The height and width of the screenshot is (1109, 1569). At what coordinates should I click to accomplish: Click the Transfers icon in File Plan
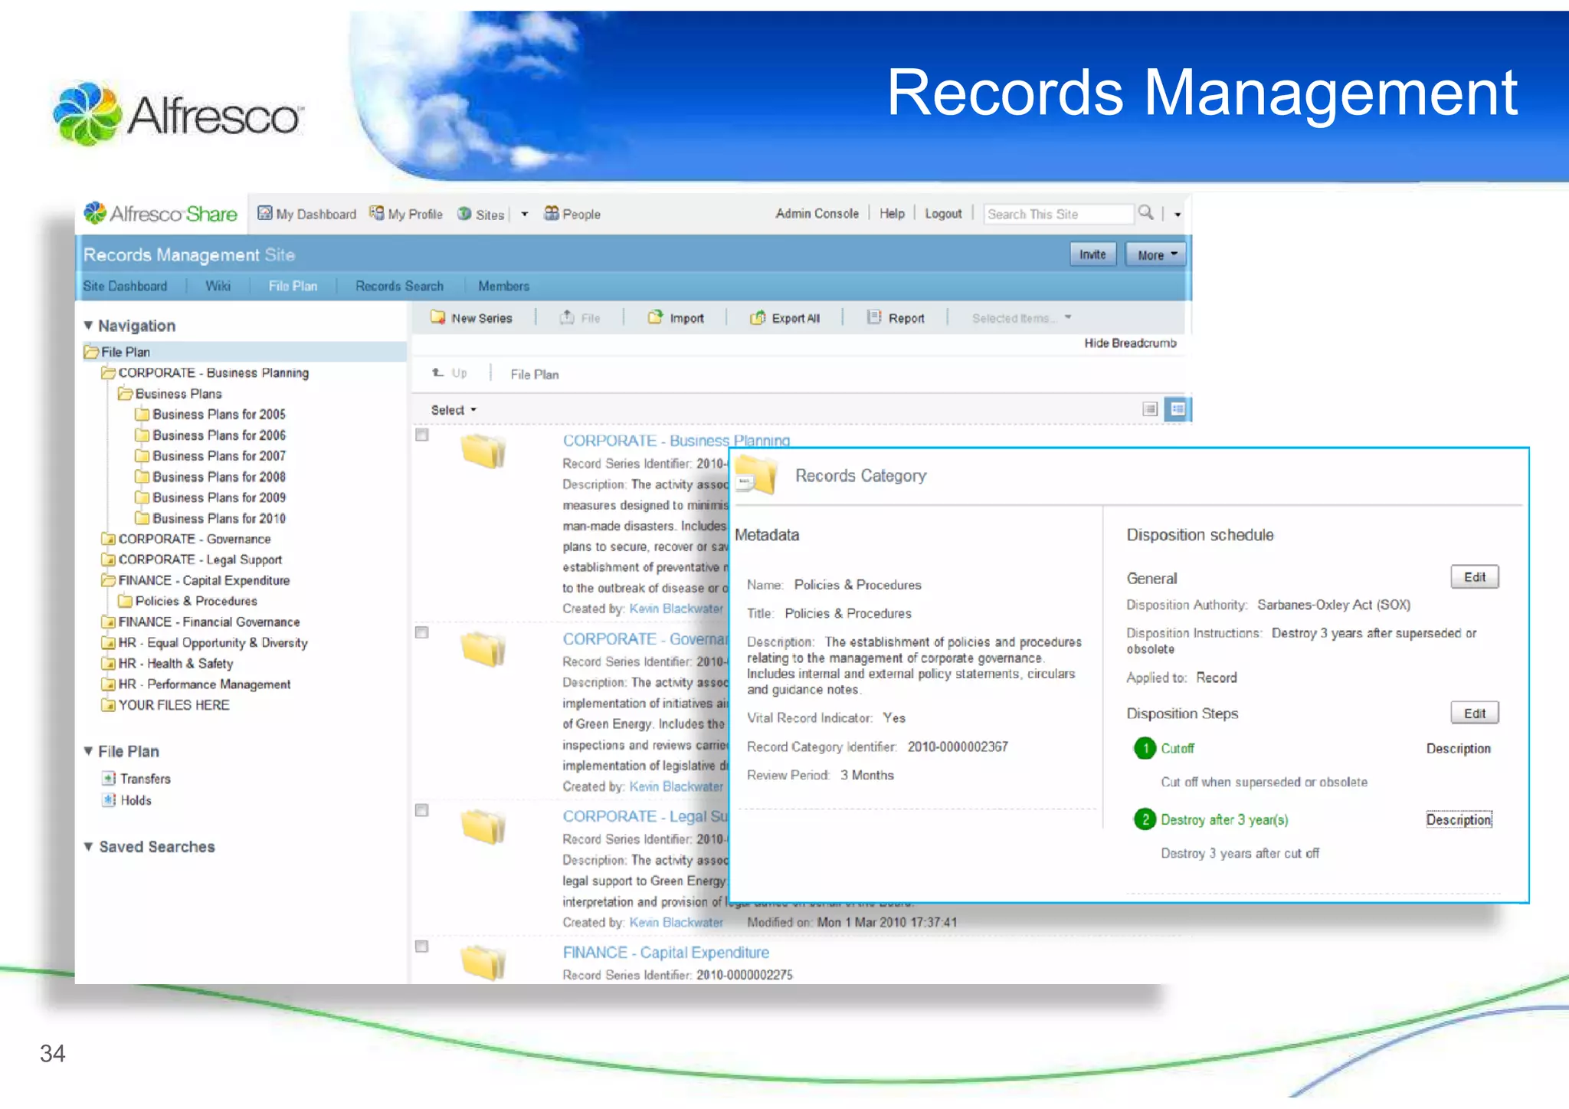point(109,779)
